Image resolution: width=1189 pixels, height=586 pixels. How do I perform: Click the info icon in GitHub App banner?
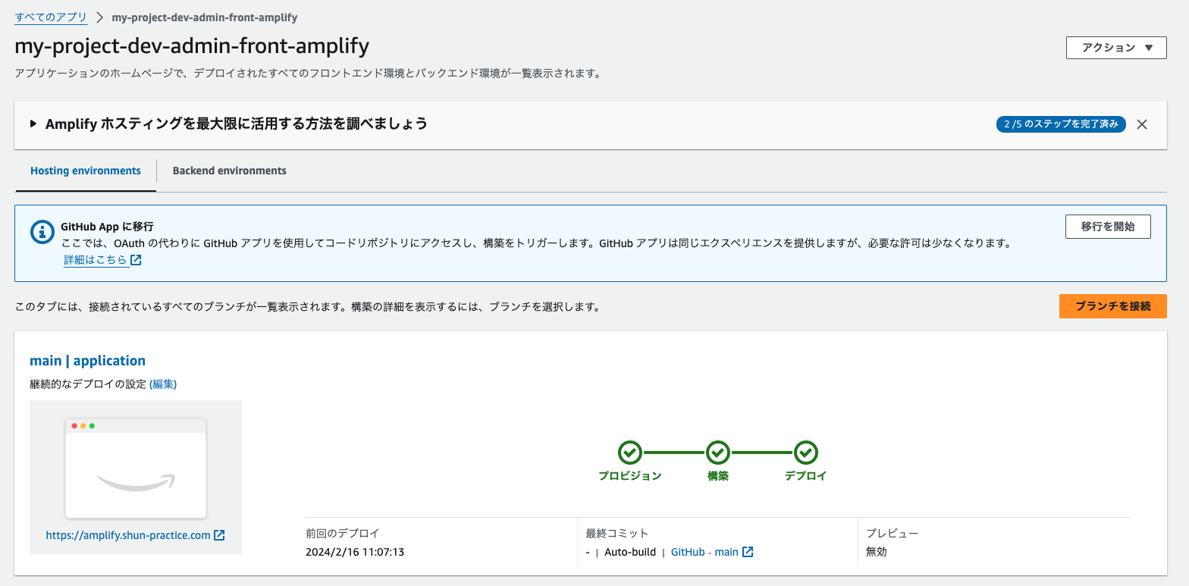tap(42, 232)
